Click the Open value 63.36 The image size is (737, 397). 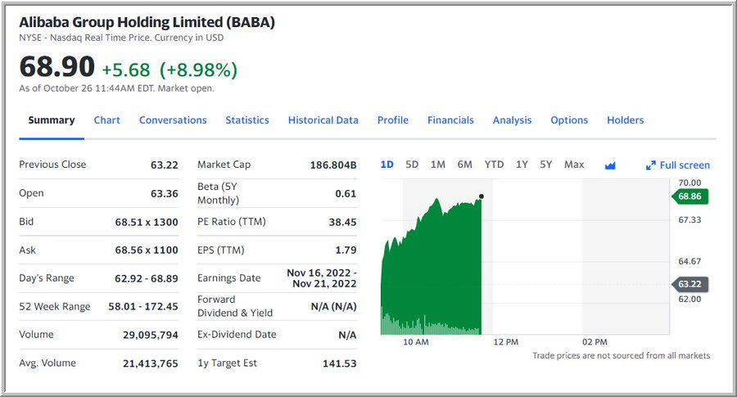[x=165, y=193]
